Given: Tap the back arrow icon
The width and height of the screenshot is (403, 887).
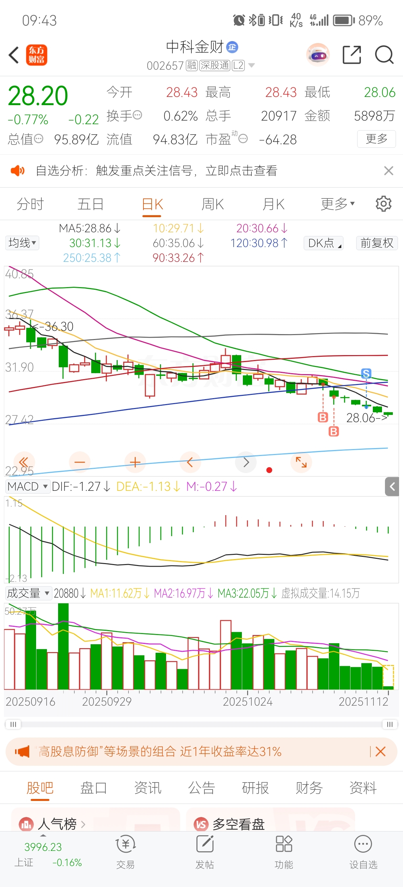Looking at the screenshot, I should coord(14,55).
